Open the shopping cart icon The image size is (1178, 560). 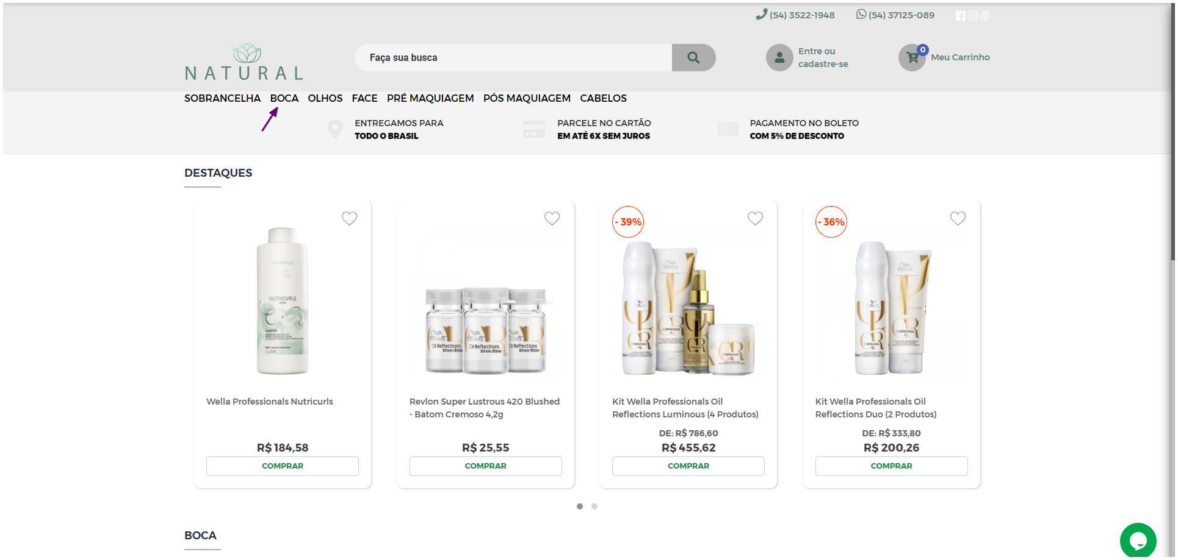[x=912, y=58]
